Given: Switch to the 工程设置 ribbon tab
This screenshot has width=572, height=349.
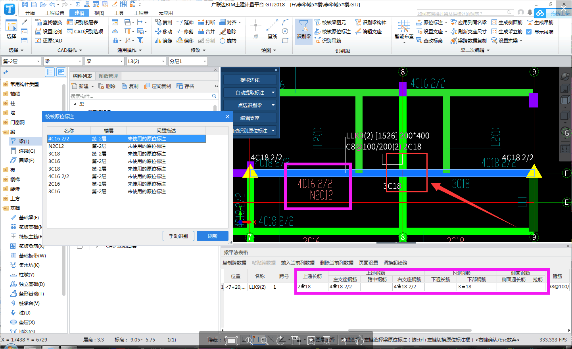Looking at the screenshot, I should (55, 13).
